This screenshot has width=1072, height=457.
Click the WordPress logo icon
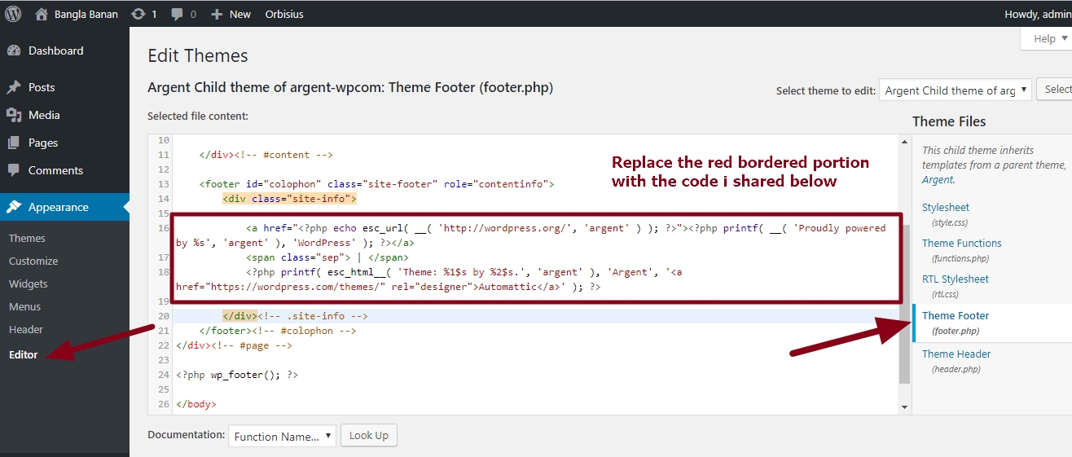[13, 14]
